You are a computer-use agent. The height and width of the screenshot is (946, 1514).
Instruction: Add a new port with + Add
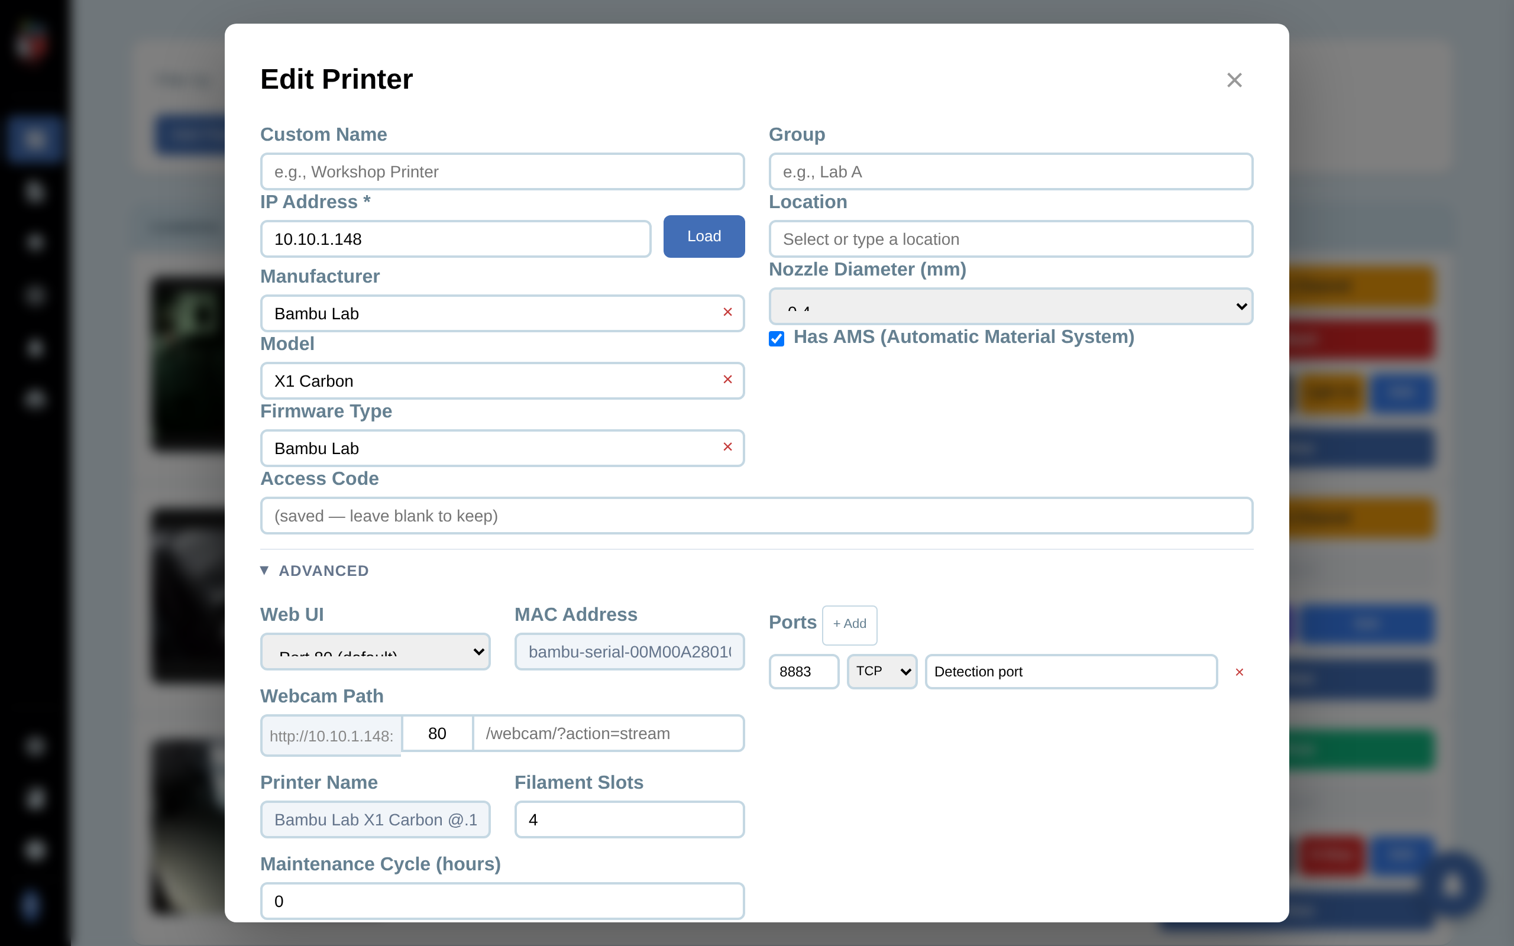(849, 624)
